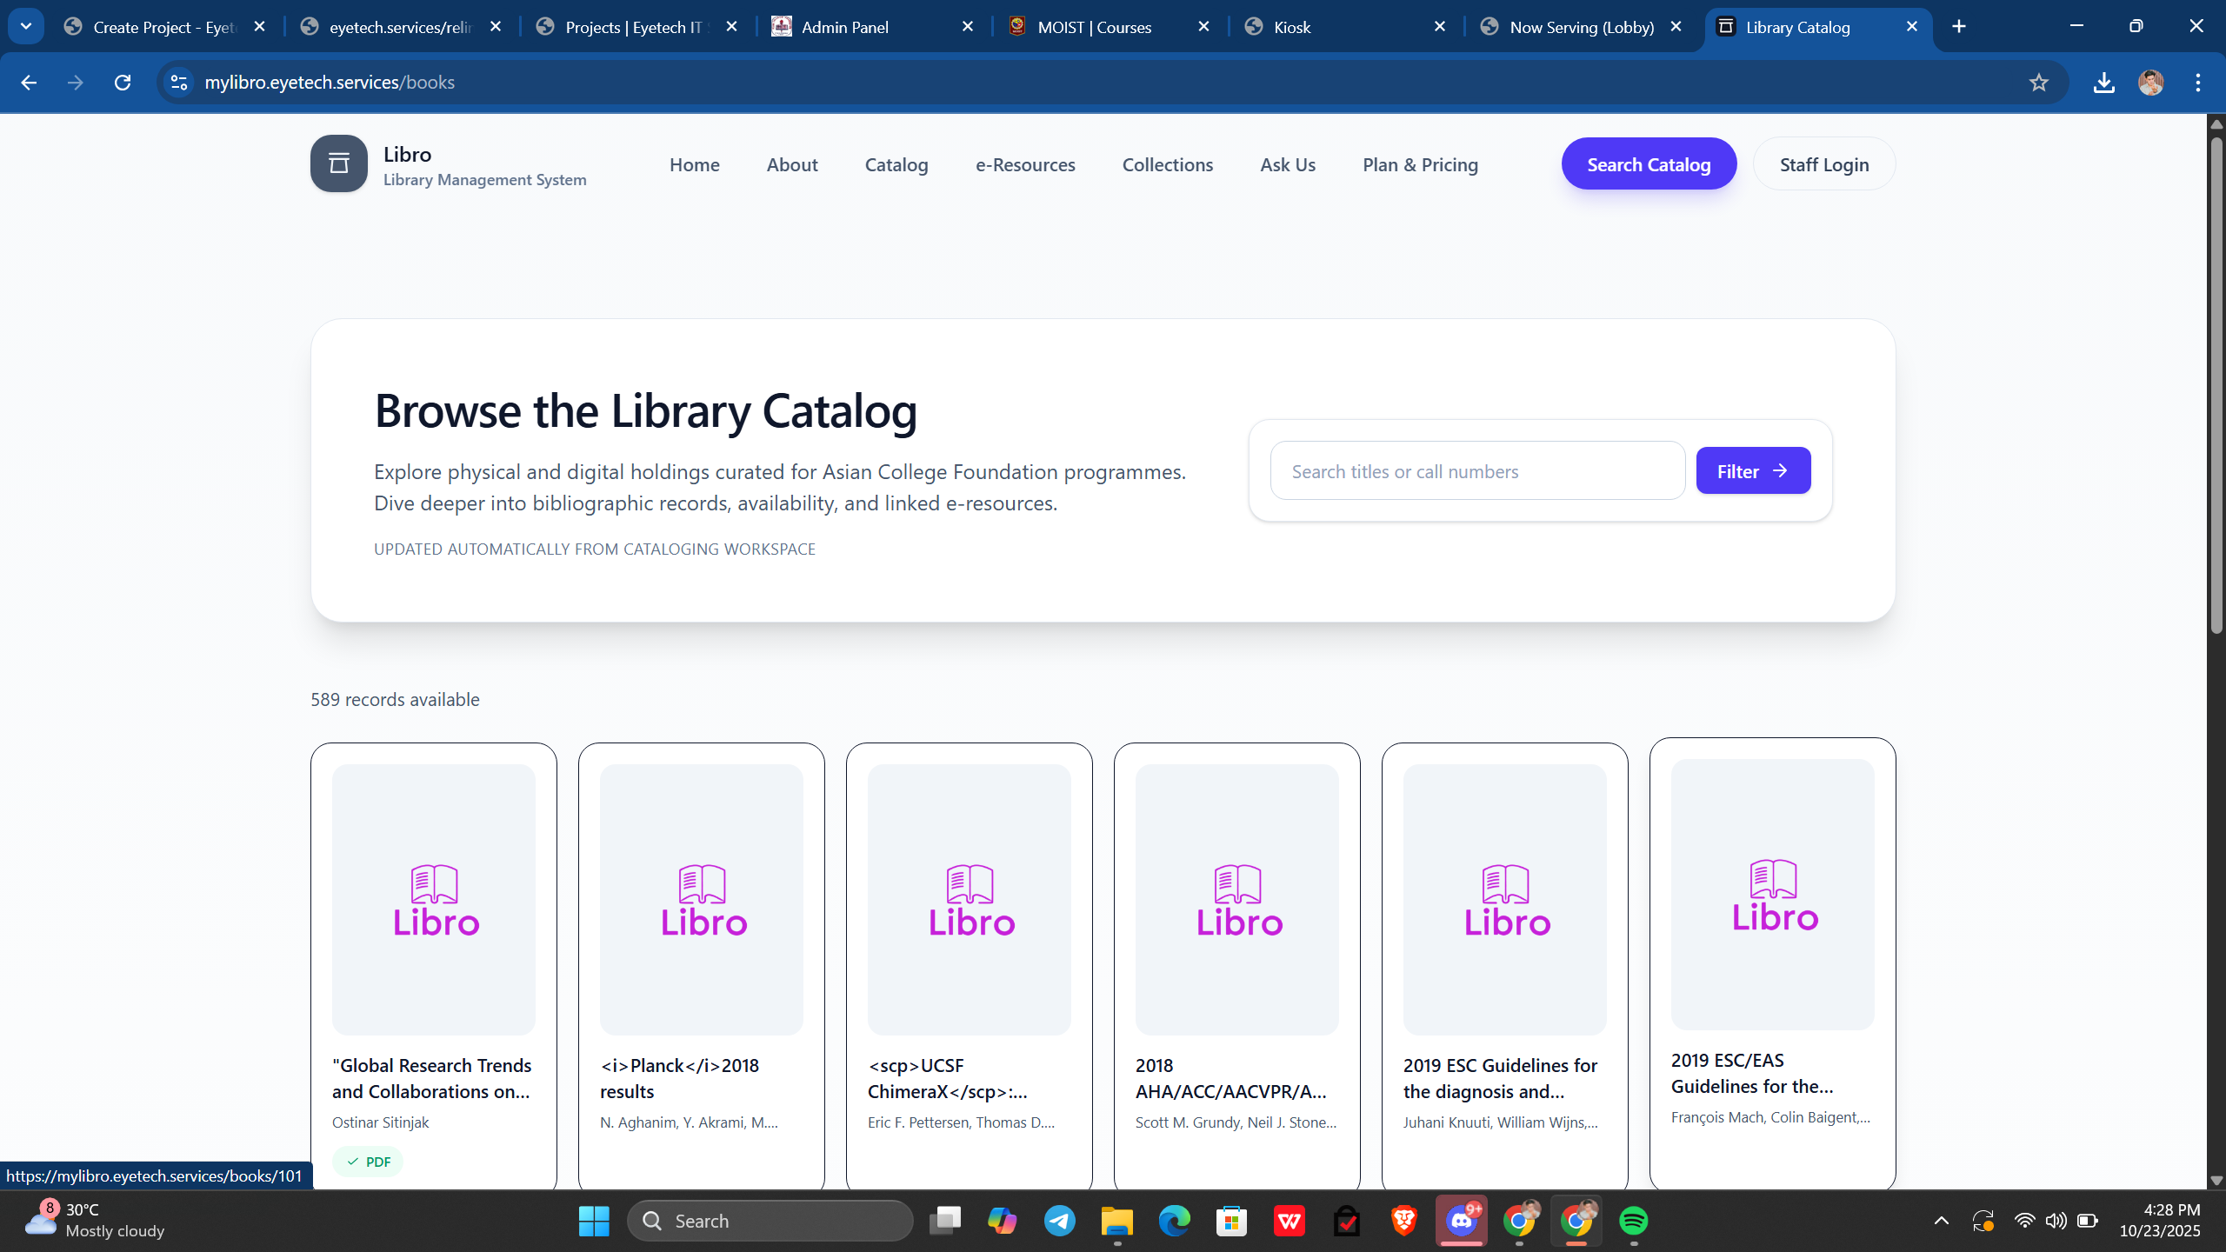Open the e-Resources nav item
Screen dimensions: 2226x1252
(x=1024, y=164)
